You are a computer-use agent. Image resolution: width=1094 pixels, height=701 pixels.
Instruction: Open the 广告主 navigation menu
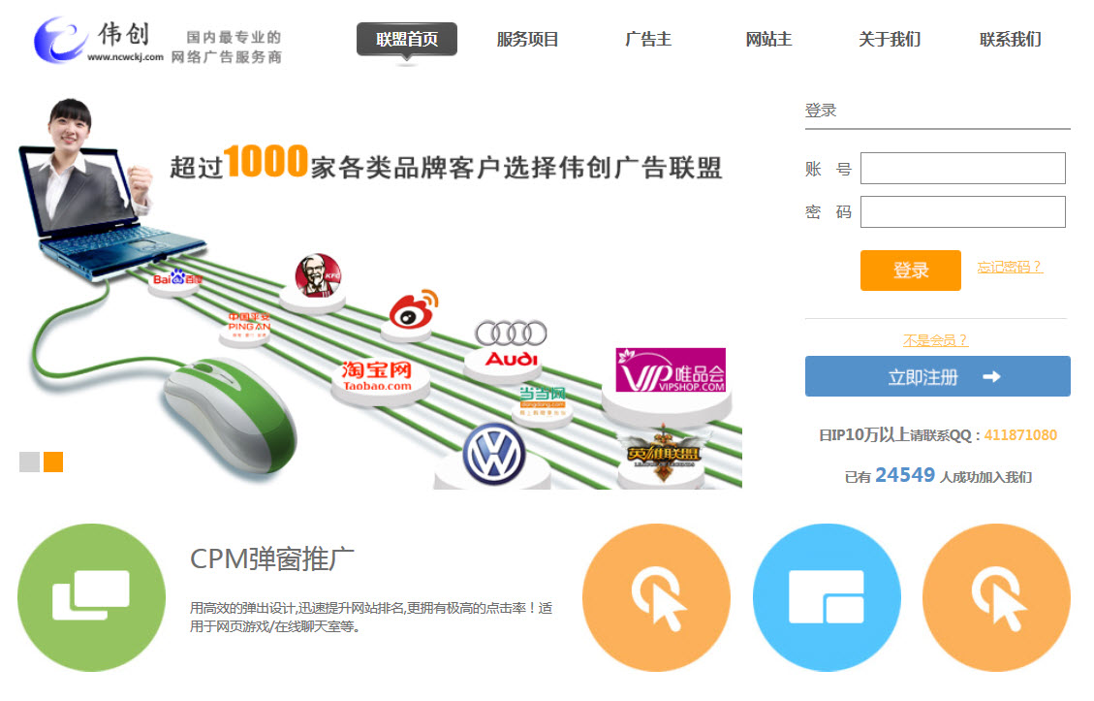click(x=647, y=39)
